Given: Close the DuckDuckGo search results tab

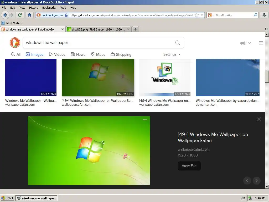Looking at the screenshot, I should 63,29.
